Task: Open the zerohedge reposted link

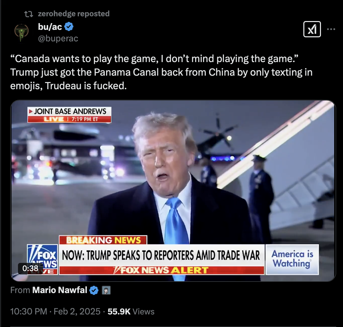Action: coord(74,14)
